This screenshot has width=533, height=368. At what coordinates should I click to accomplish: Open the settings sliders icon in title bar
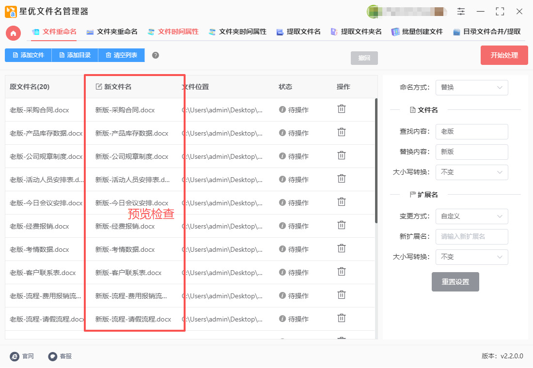[461, 12]
